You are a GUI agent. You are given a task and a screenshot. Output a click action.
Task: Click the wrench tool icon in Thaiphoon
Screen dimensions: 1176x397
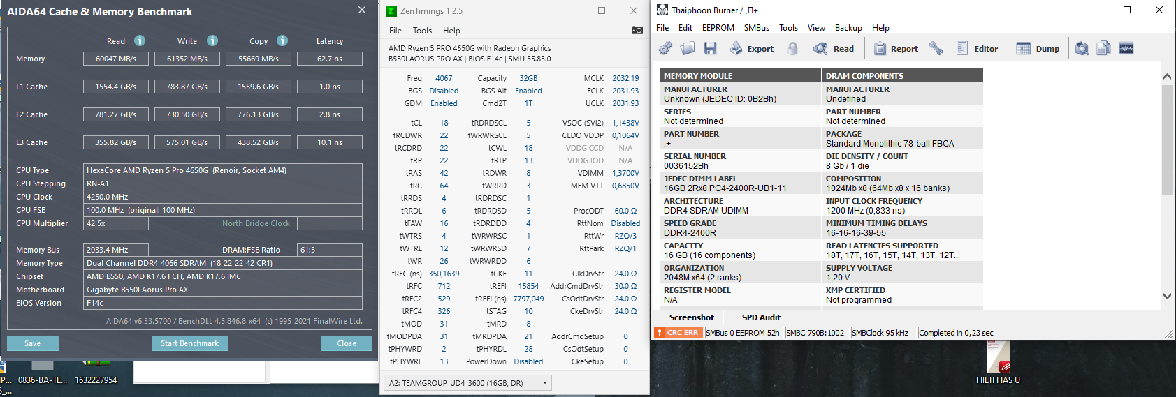tap(936, 48)
